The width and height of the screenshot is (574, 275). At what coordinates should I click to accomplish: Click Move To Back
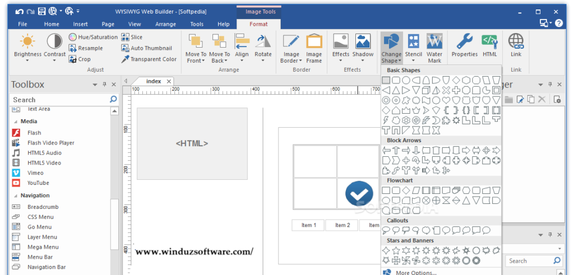point(219,48)
